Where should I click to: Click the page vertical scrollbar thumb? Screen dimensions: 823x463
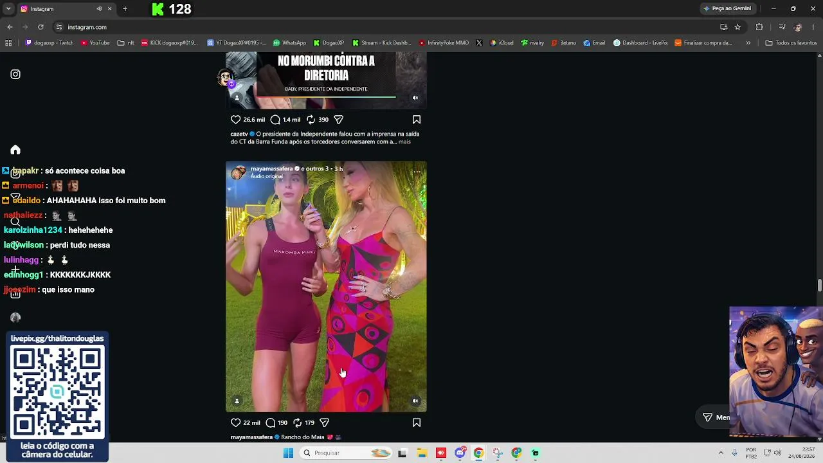(820, 286)
